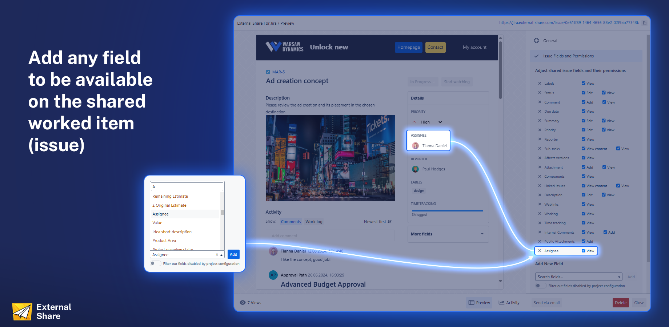Remove the Components field via X
Screen dimensions: 669x327
pos(540,176)
